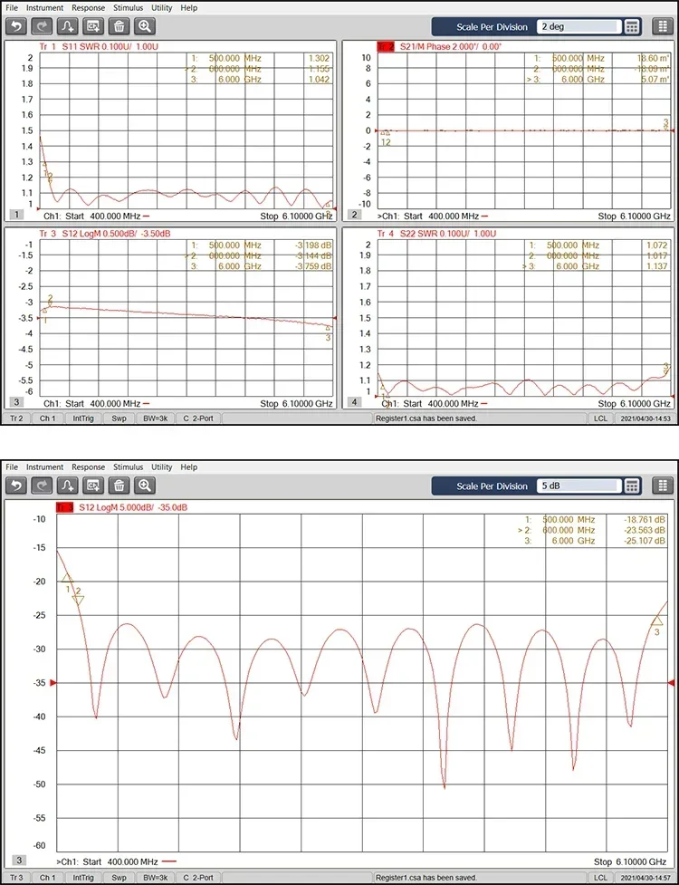Open the numeric keypad icon in bottom window
The height and width of the screenshot is (885, 679).
pyautogui.click(x=632, y=486)
